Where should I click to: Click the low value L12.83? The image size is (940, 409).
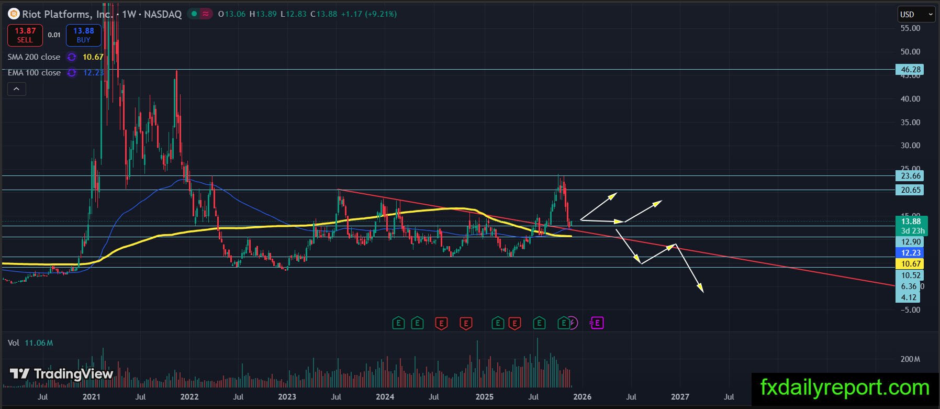[294, 14]
